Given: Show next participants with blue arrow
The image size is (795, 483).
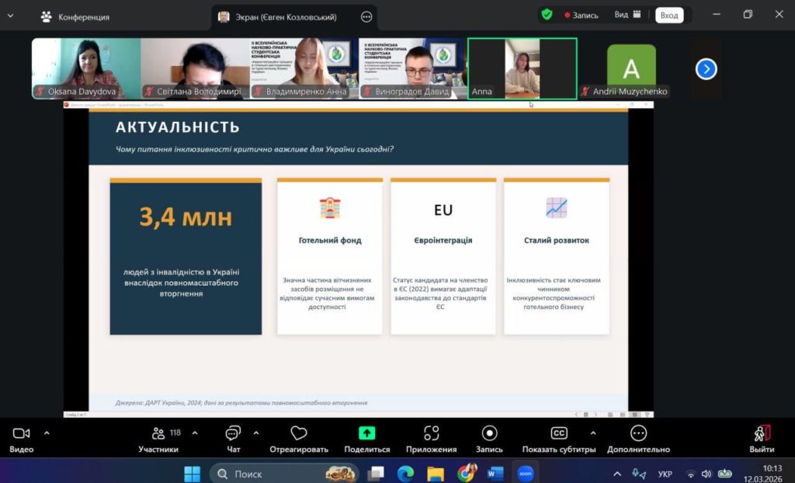Looking at the screenshot, I should pyautogui.click(x=706, y=69).
